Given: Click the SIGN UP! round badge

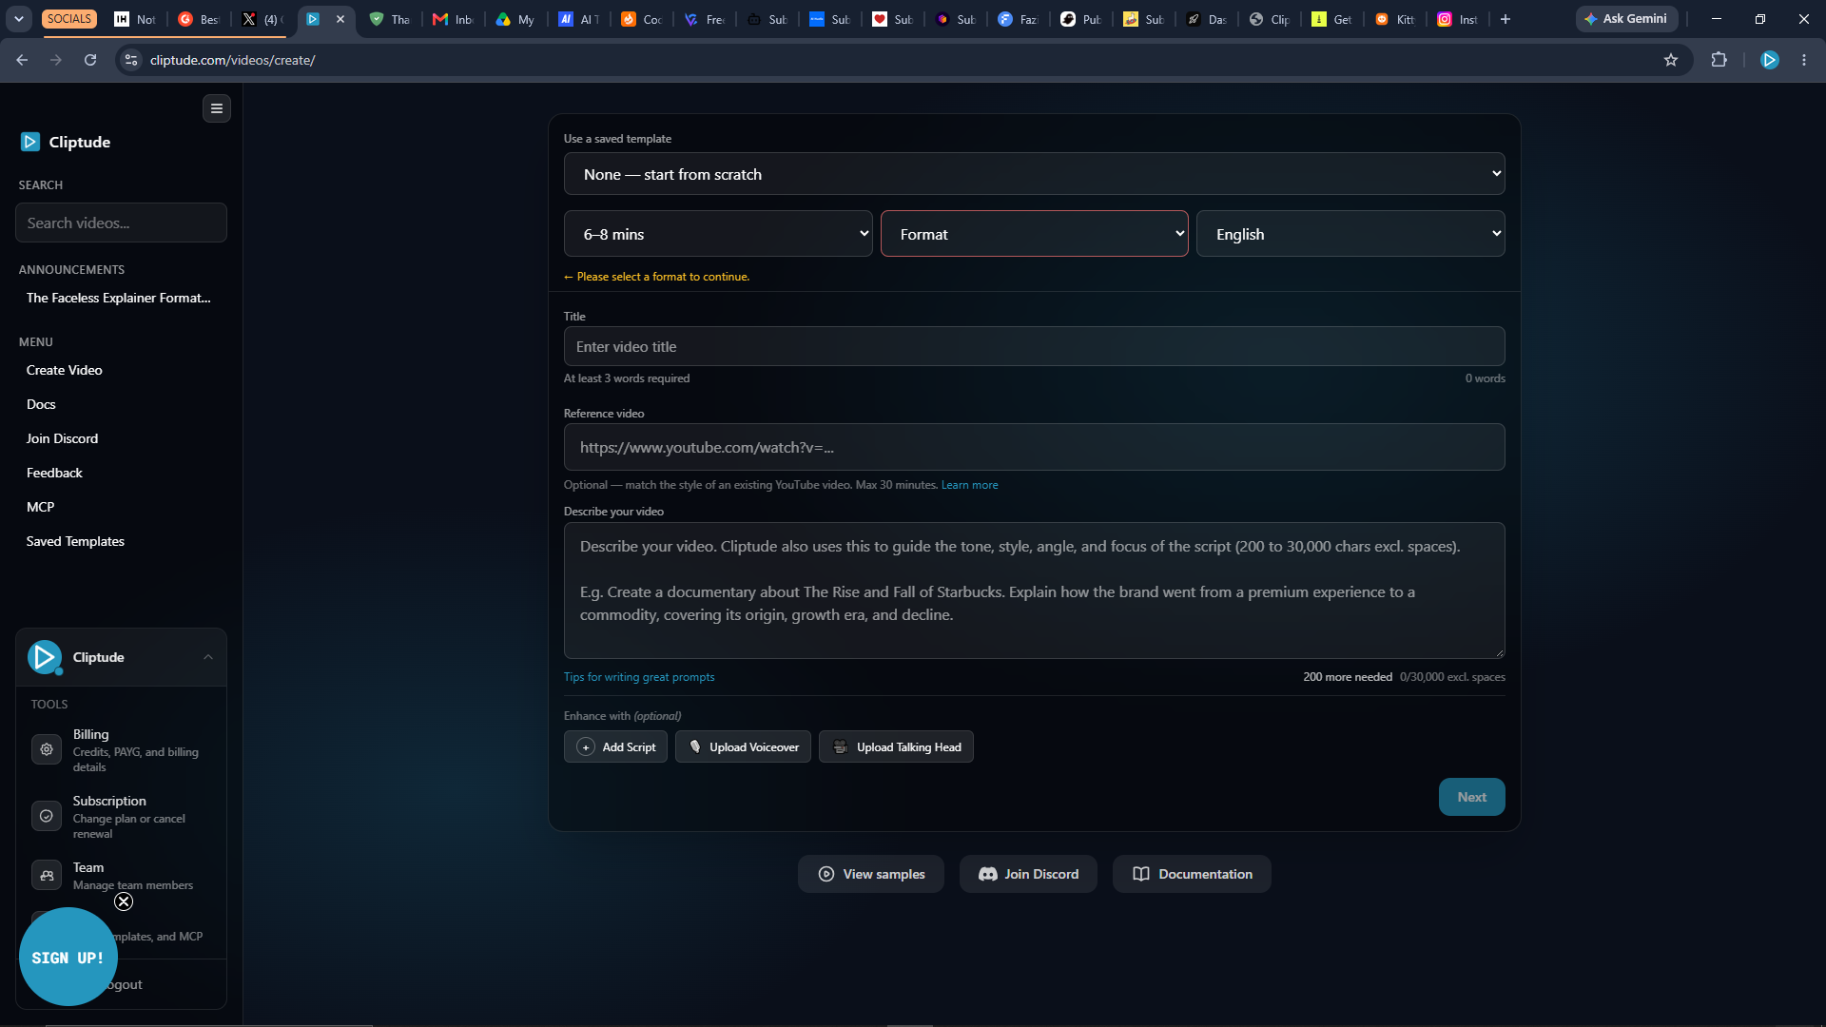Looking at the screenshot, I should click(68, 957).
